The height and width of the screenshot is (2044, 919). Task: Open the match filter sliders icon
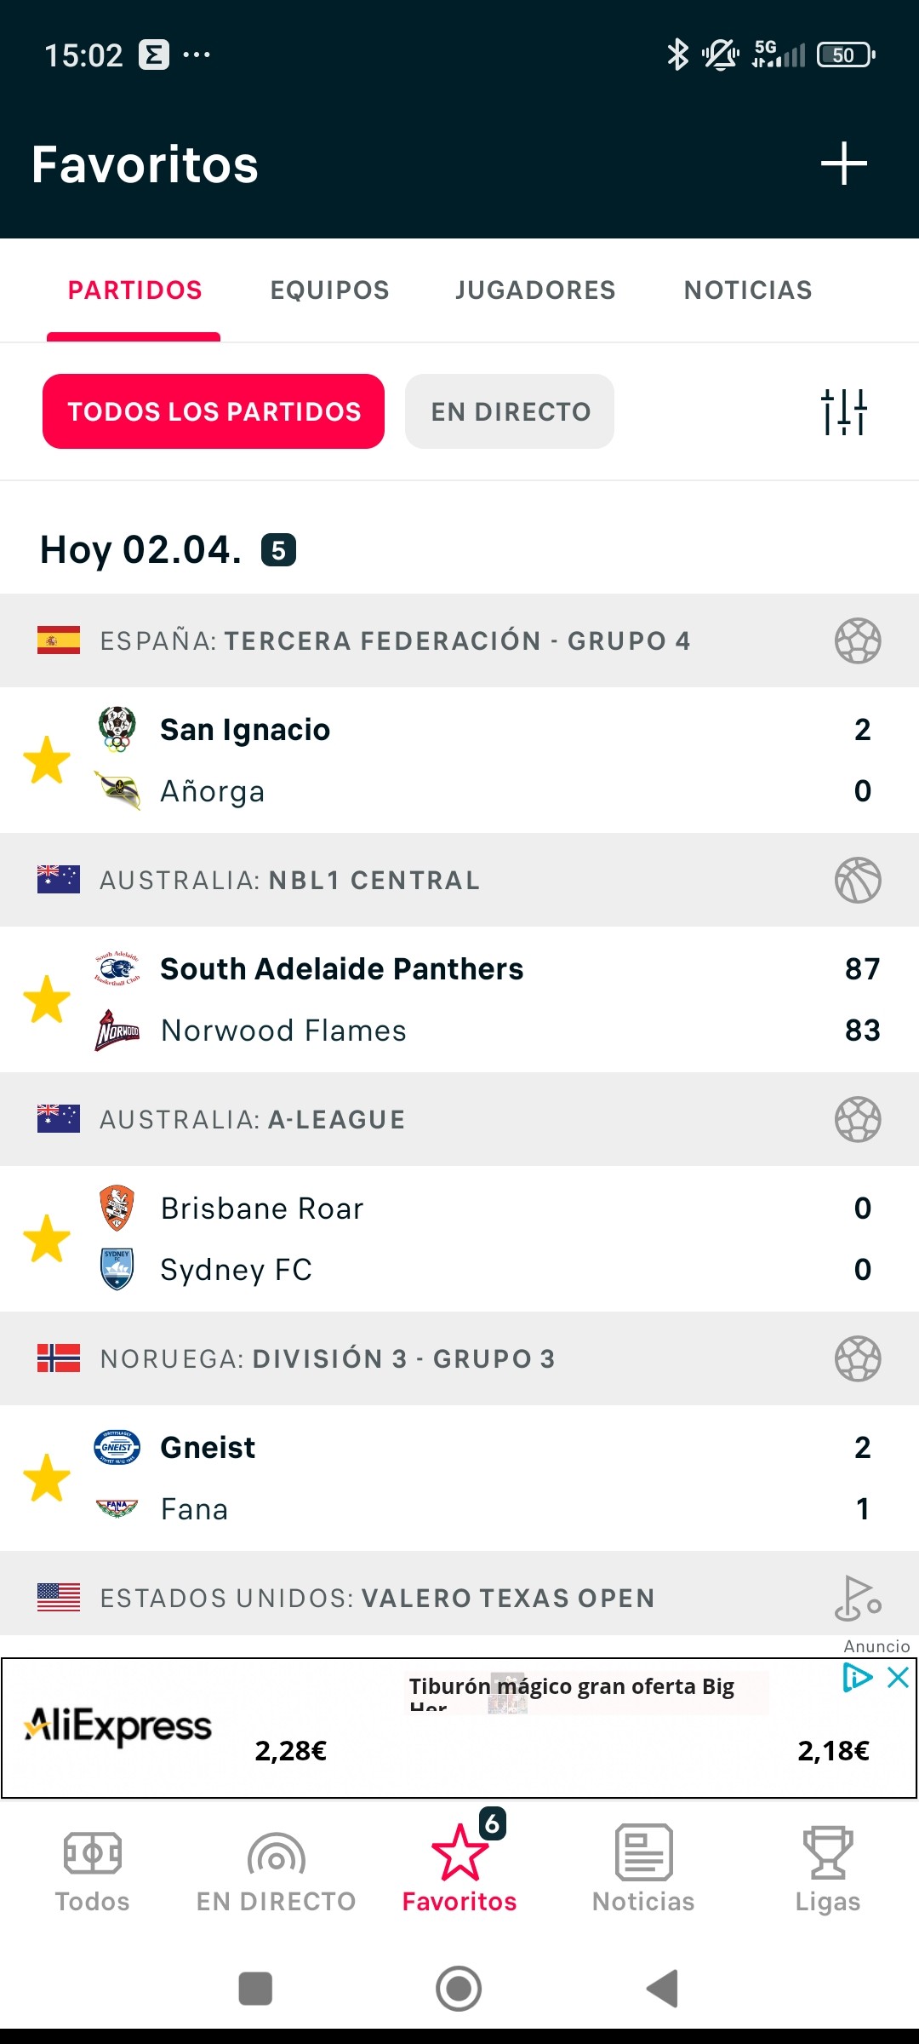pos(843,411)
